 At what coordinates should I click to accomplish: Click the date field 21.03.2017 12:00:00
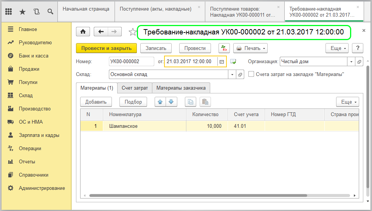click(191, 62)
